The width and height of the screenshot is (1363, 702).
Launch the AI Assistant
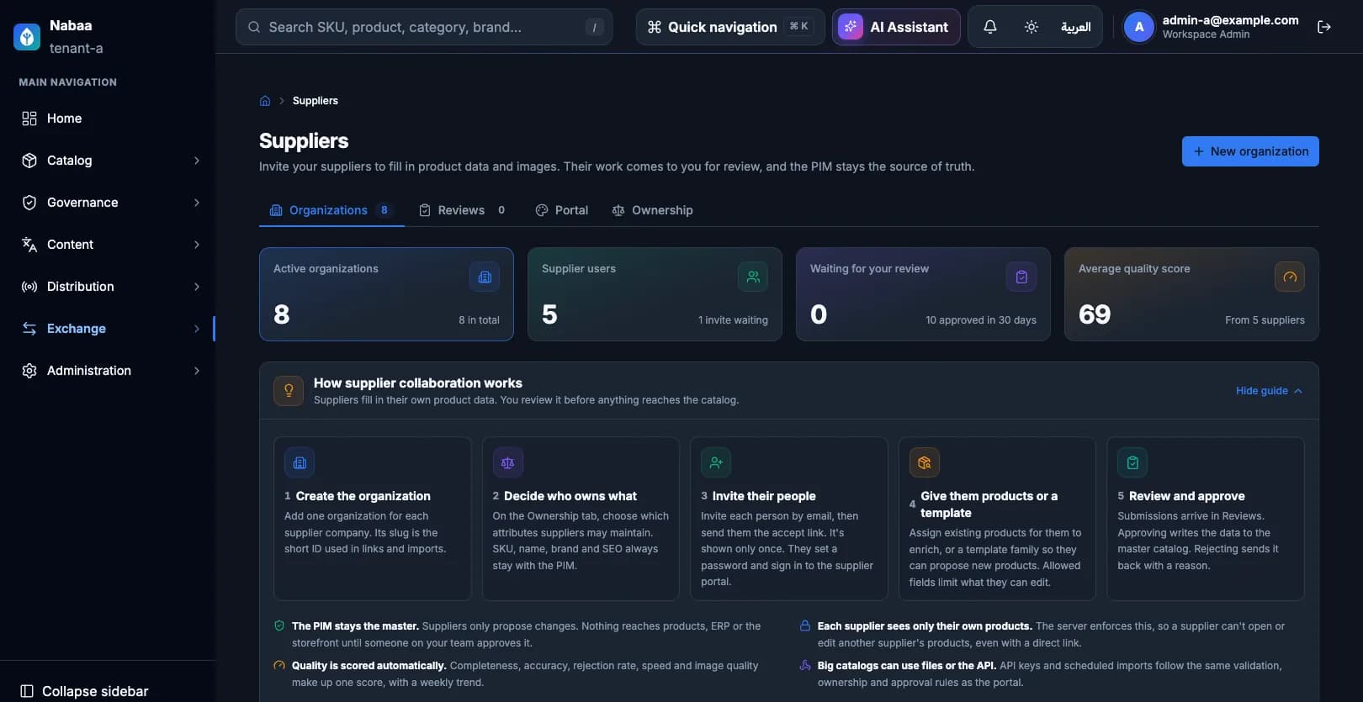(896, 27)
